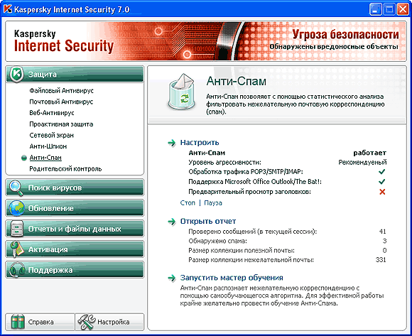This screenshot has height=336, width=412.
Task: Toggle the POP3/SMTP/IMAP traffic checkmark
Action: tap(382, 171)
